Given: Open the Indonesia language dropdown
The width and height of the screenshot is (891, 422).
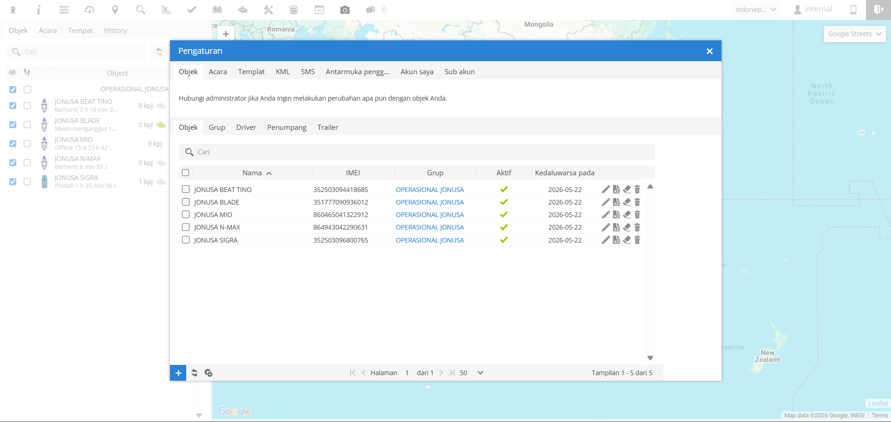Looking at the screenshot, I should point(756,10).
